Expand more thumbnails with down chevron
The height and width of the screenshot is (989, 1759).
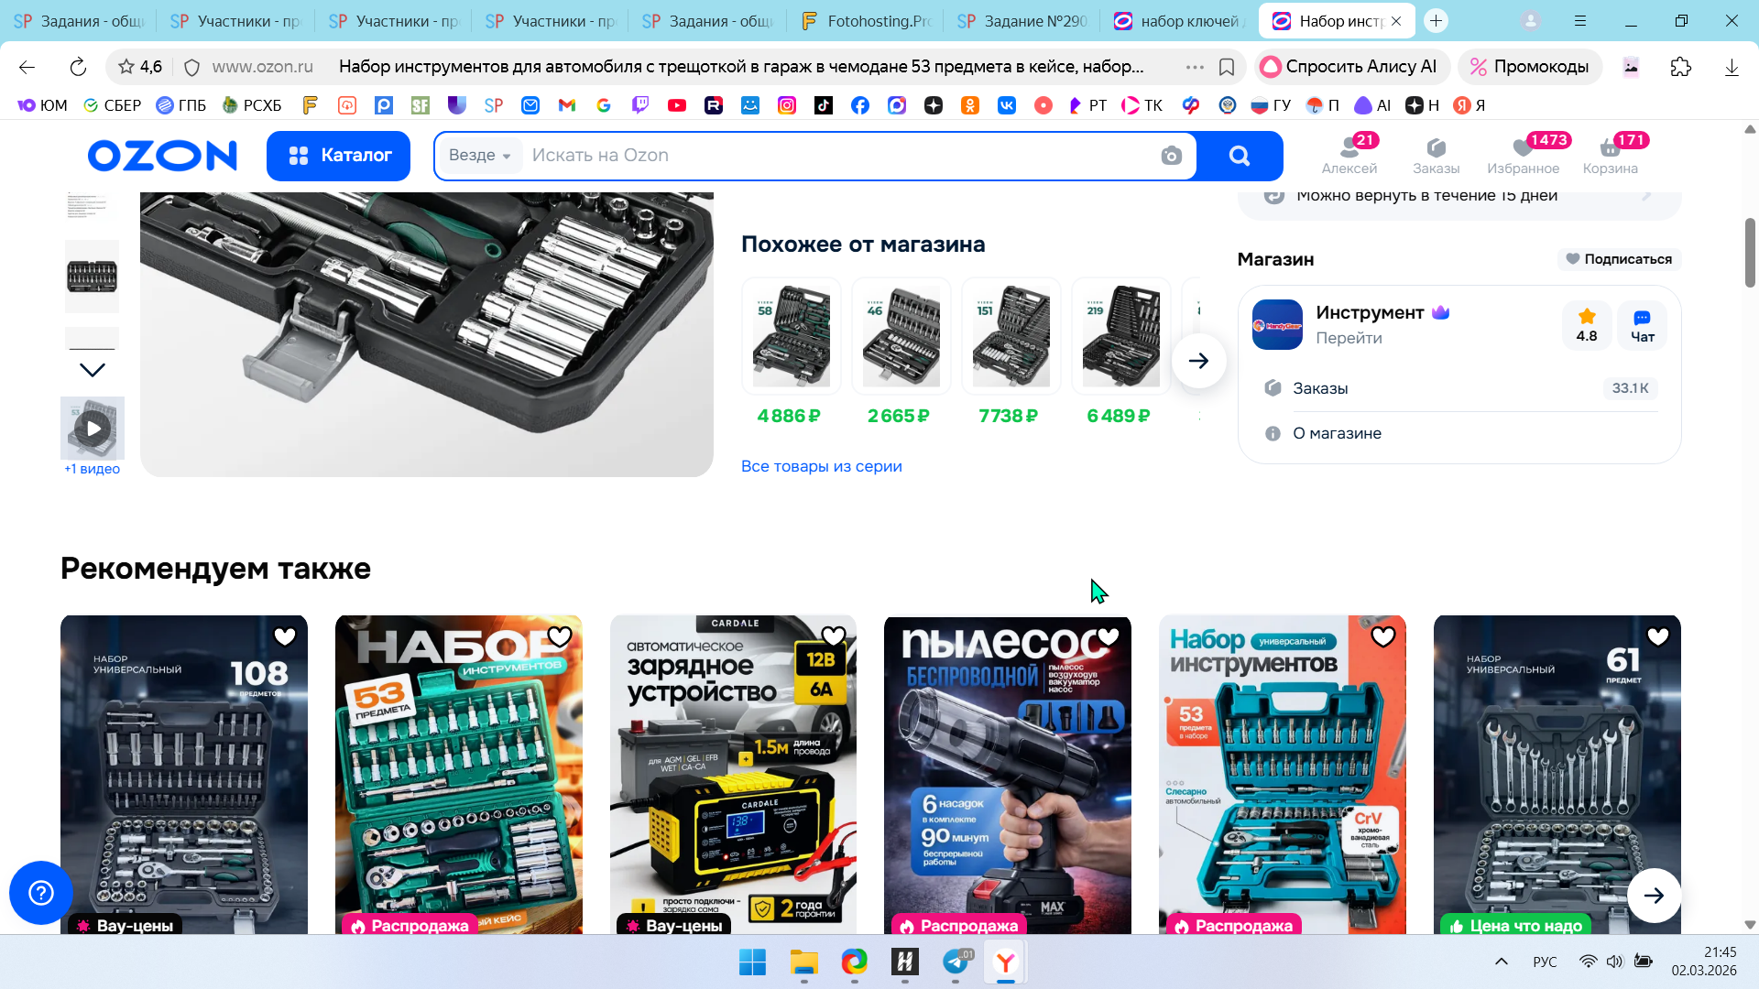93,370
